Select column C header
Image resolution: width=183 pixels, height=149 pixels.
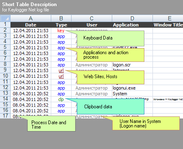tap(91, 18)
